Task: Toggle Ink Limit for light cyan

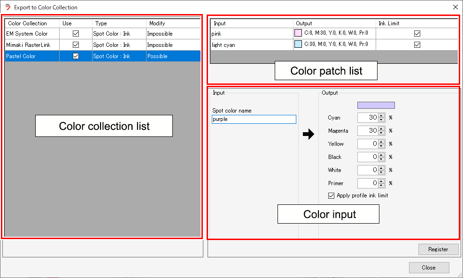Action: tap(417, 45)
